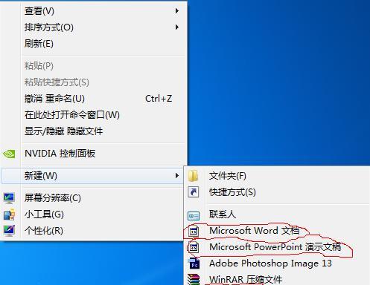Expand arrow next to 新建(W)
Viewport: 370px width, 285px height.
pyautogui.click(x=176, y=176)
